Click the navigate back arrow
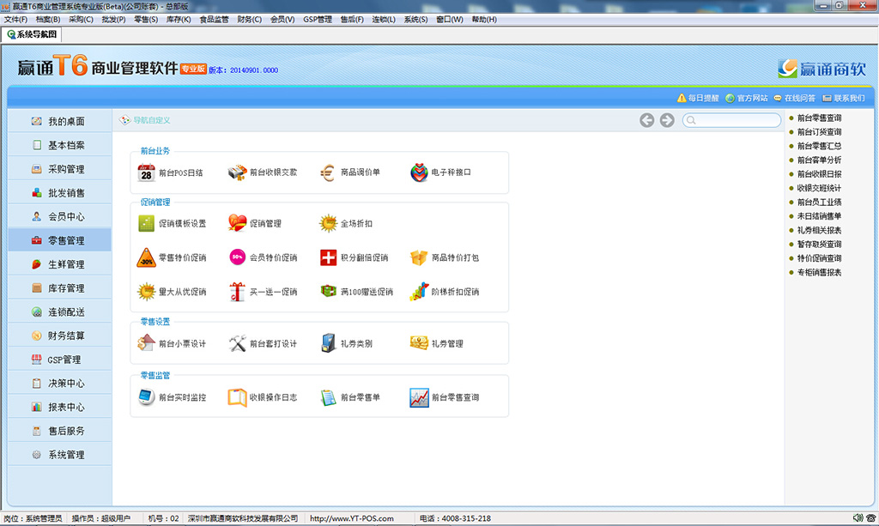 [x=647, y=120]
